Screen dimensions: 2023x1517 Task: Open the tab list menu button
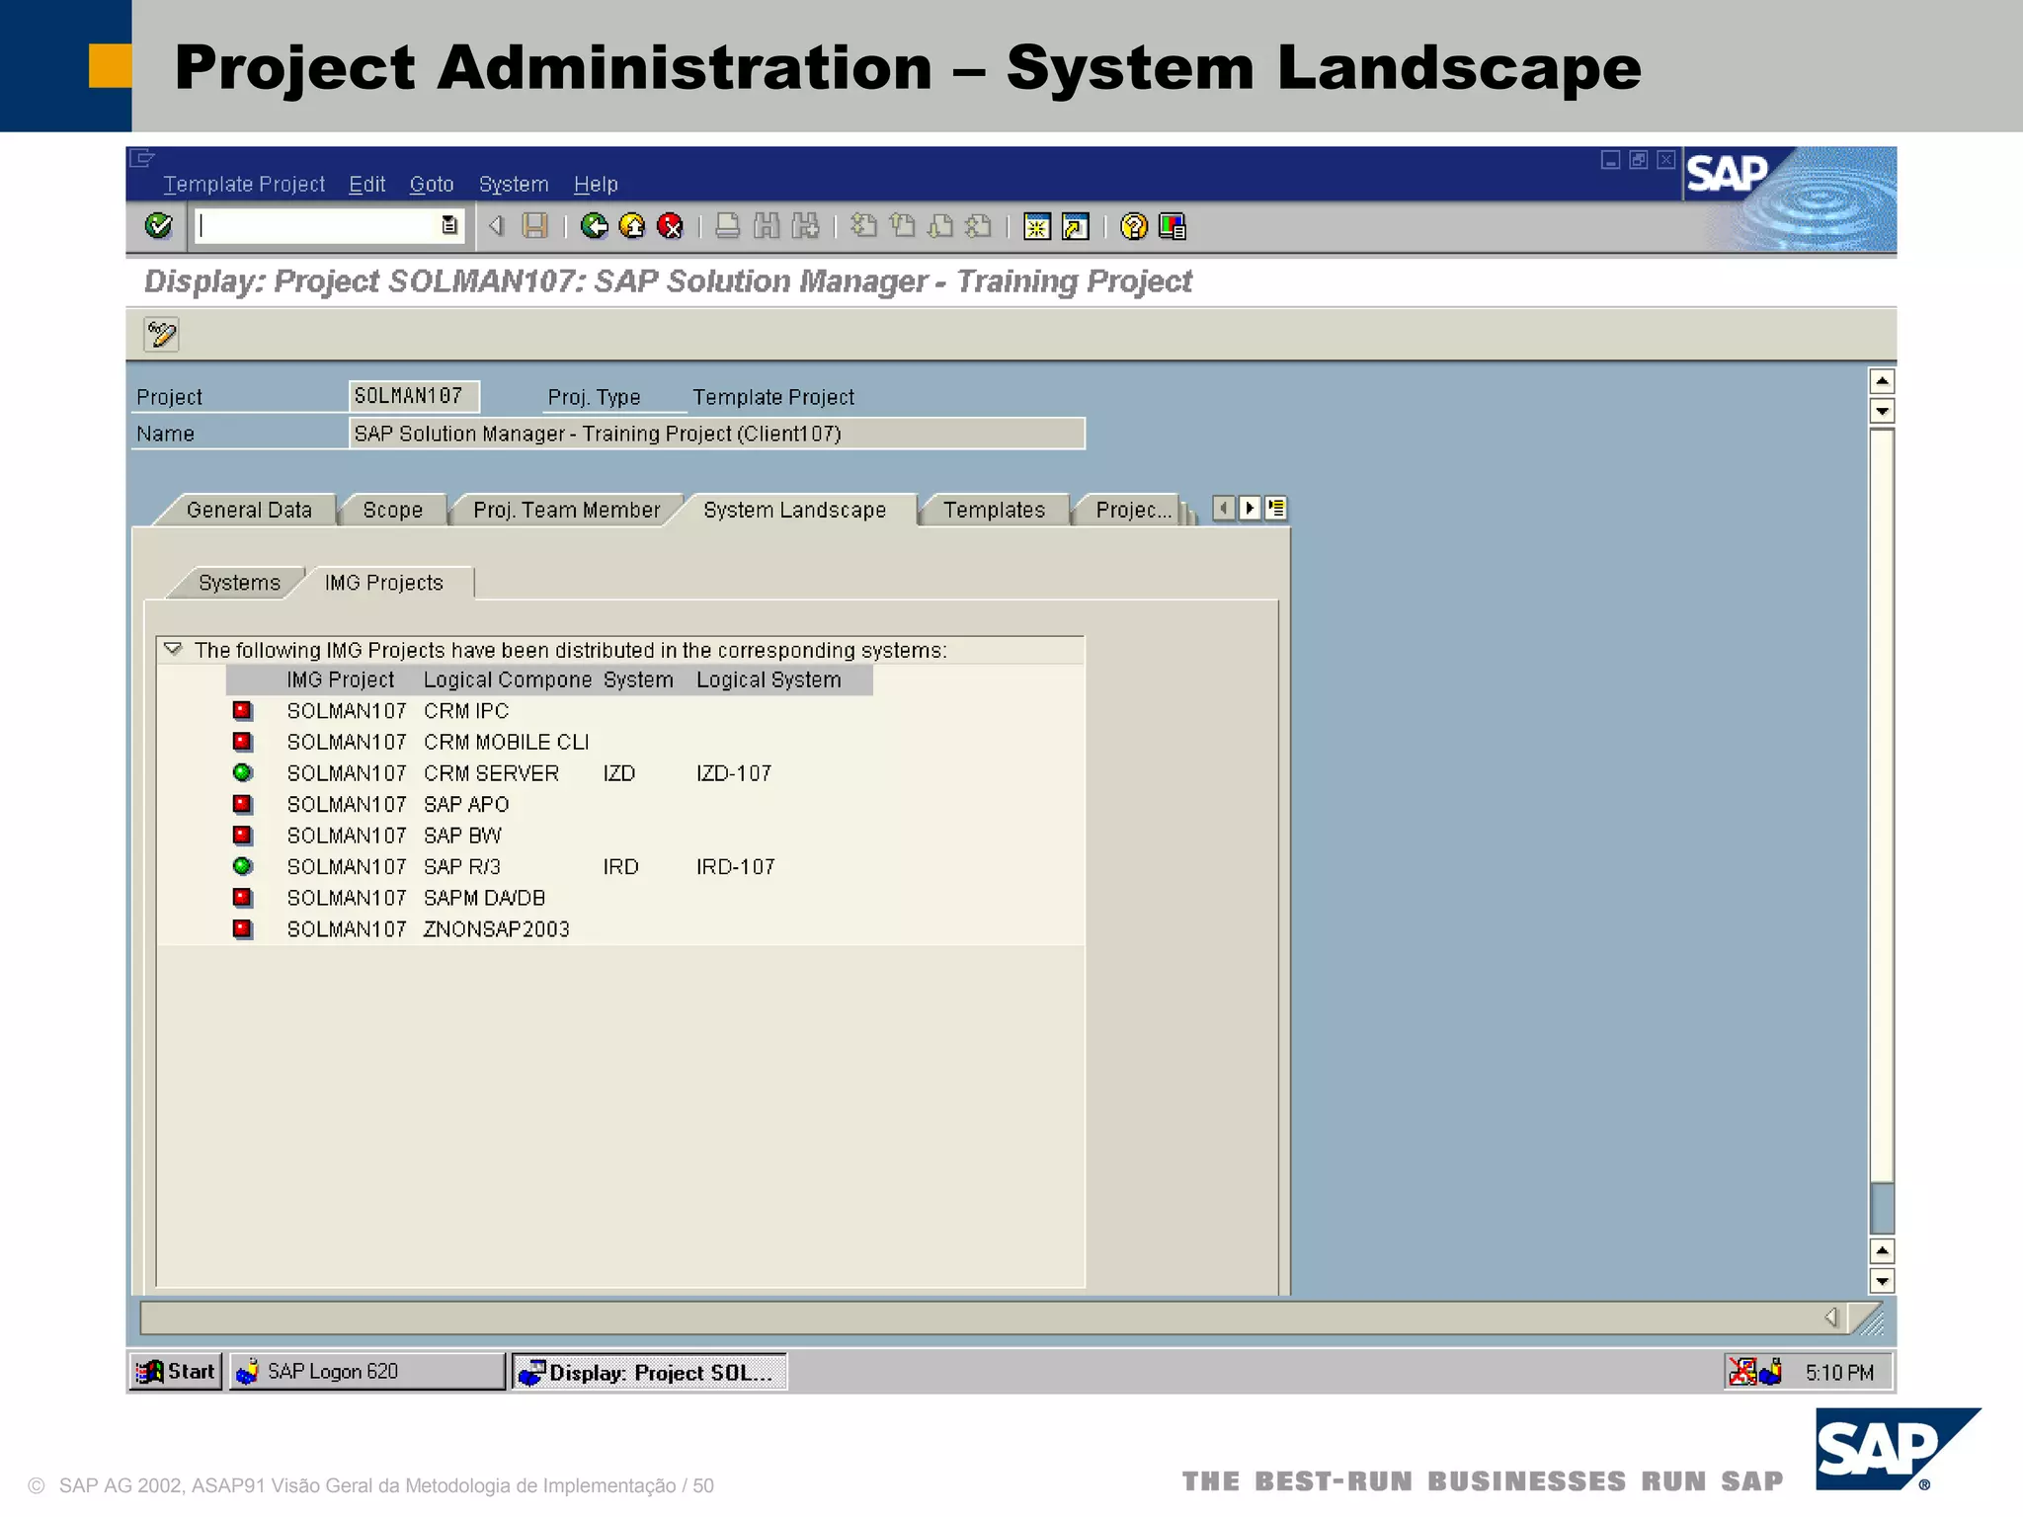(1276, 508)
